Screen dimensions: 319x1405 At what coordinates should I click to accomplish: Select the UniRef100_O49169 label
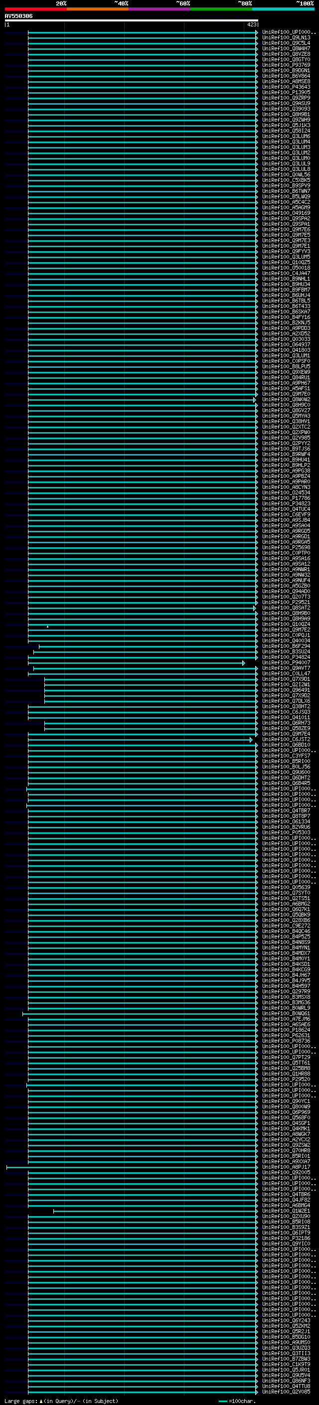click(x=286, y=213)
